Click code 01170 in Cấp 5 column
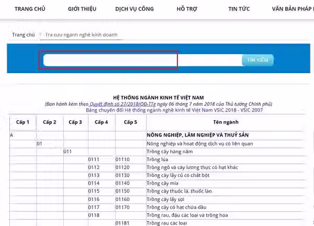 click(x=122, y=207)
